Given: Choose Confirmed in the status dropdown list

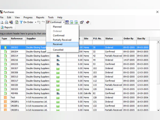Looking at the screenshot, I should pyautogui.click(x=59, y=35).
